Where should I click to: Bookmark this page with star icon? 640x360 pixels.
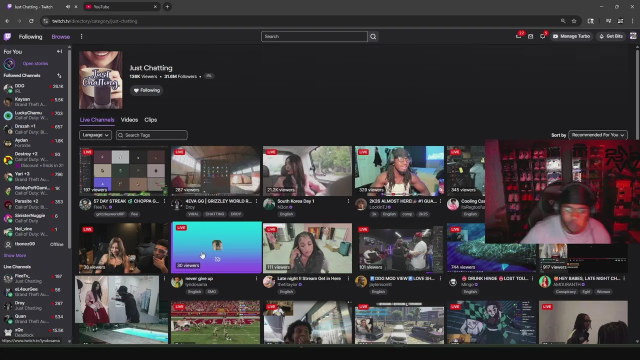(x=574, y=21)
